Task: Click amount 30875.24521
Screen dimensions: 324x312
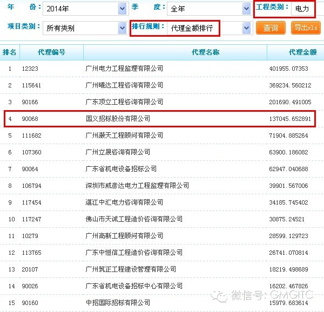Action: click(287, 219)
